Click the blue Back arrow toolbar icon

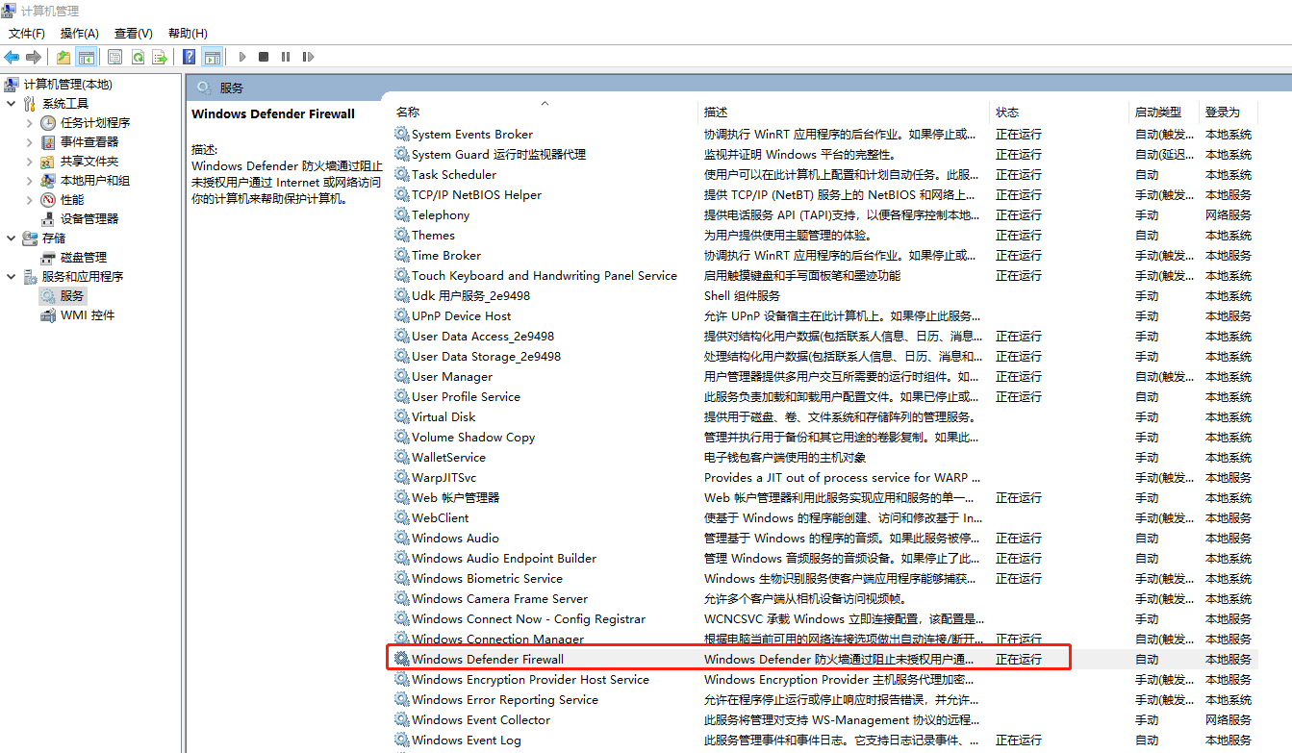13,57
